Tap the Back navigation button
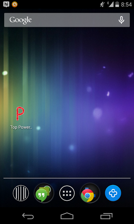 [x=28, y=216]
